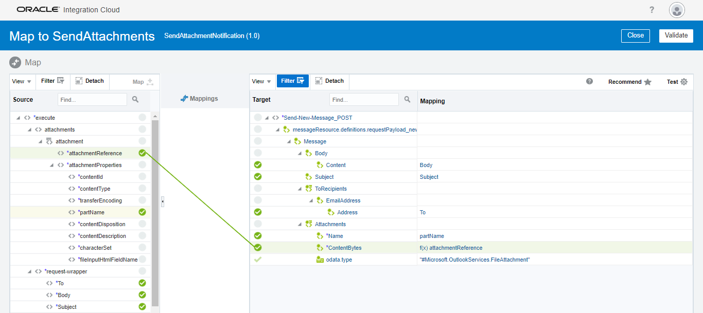This screenshot has height=313, width=703.
Task: Click the Target panel help info icon
Action: pos(590,81)
